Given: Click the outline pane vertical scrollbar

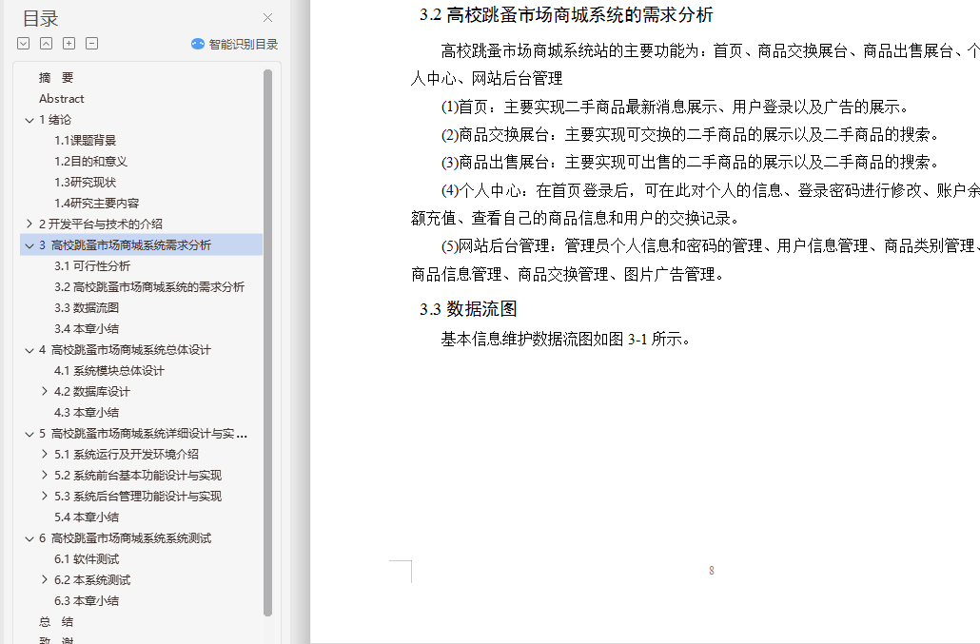Looking at the screenshot, I should click(x=267, y=342).
